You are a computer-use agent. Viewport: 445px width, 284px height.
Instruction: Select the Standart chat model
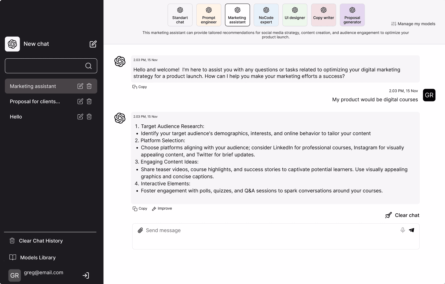(180, 15)
